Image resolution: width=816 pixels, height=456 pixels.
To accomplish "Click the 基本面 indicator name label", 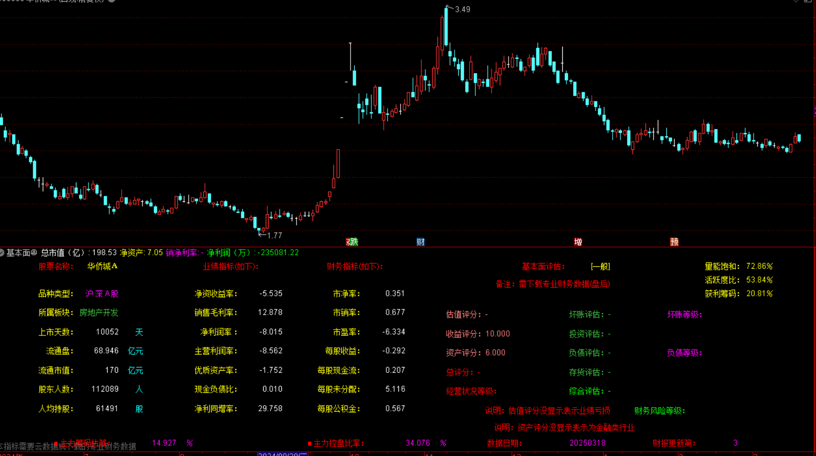I will coord(18,253).
